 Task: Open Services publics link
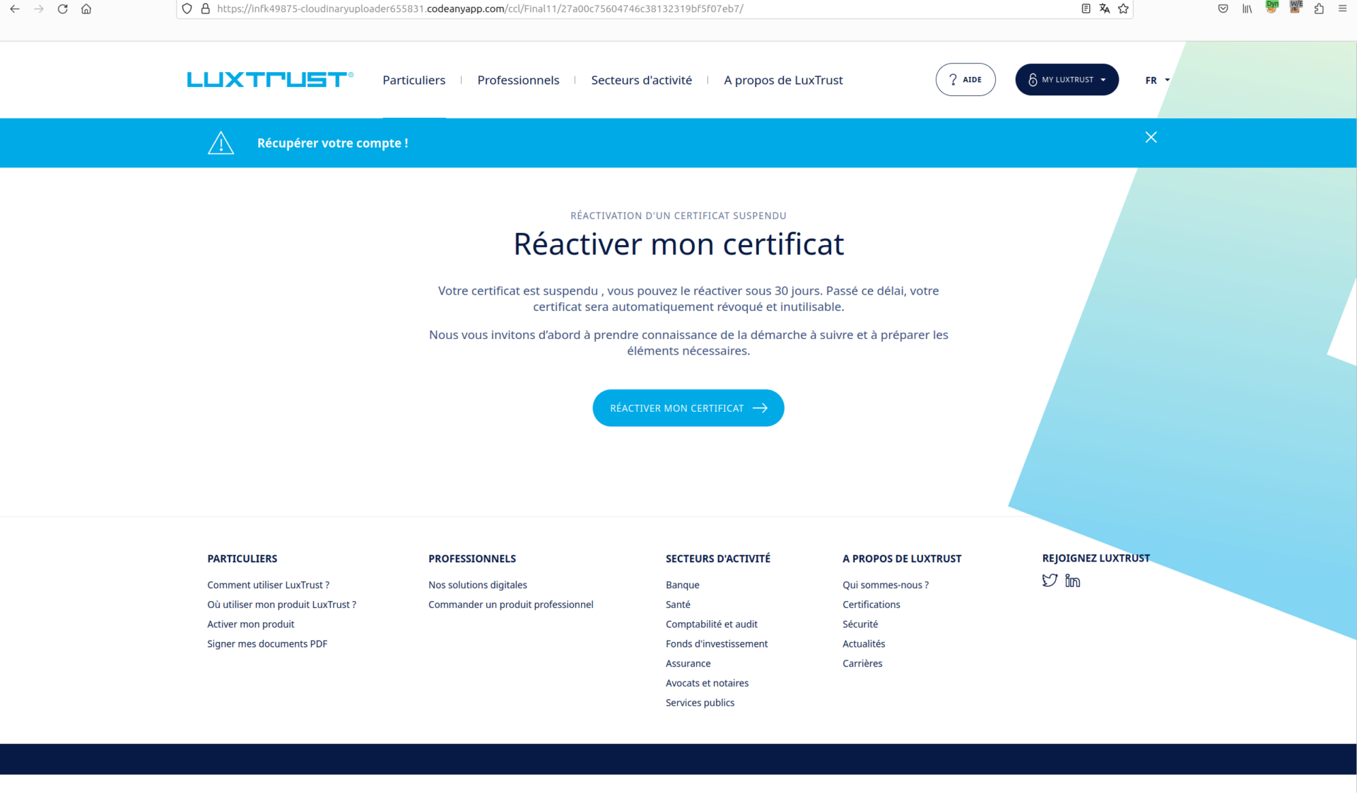[700, 703]
